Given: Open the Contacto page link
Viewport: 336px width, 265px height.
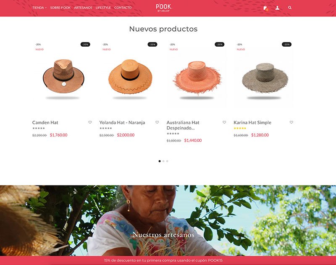Looking at the screenshot, I should 123,8.
